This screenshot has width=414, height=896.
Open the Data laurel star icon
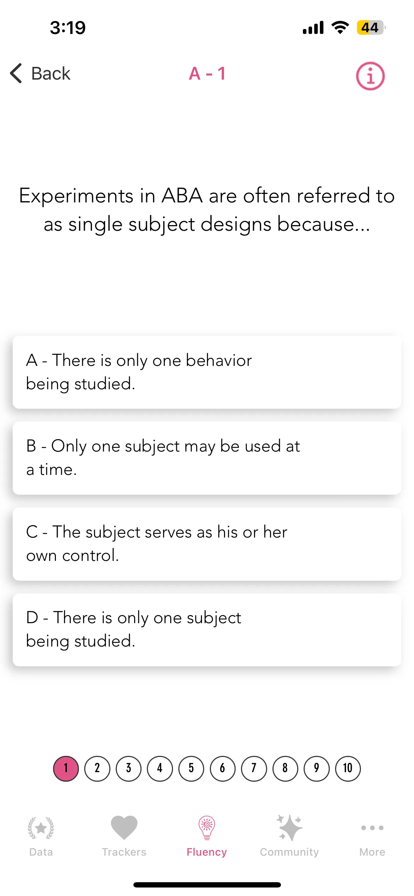[41, 828]
